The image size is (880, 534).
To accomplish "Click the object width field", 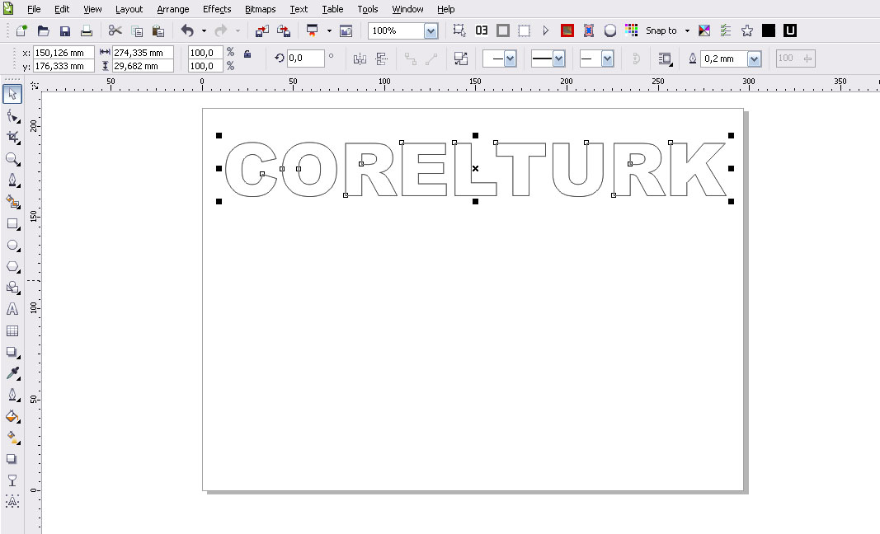I will click(143, 53).
